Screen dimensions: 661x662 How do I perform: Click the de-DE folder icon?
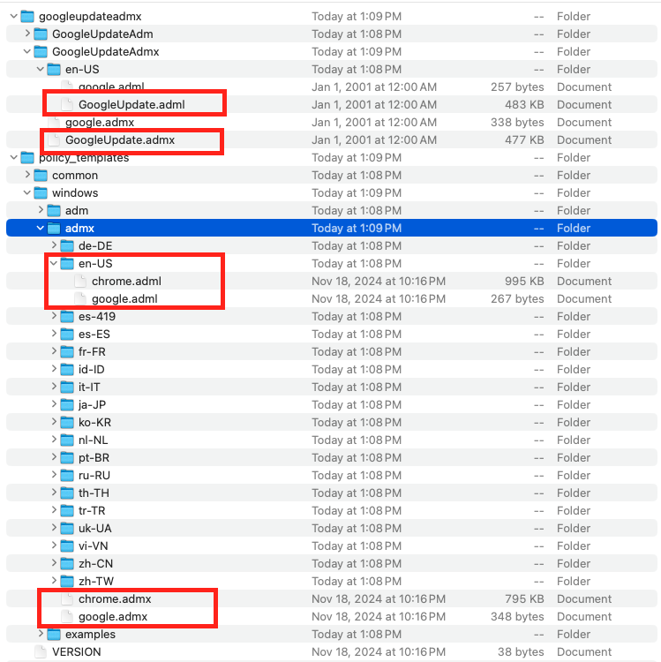point(67,246)
